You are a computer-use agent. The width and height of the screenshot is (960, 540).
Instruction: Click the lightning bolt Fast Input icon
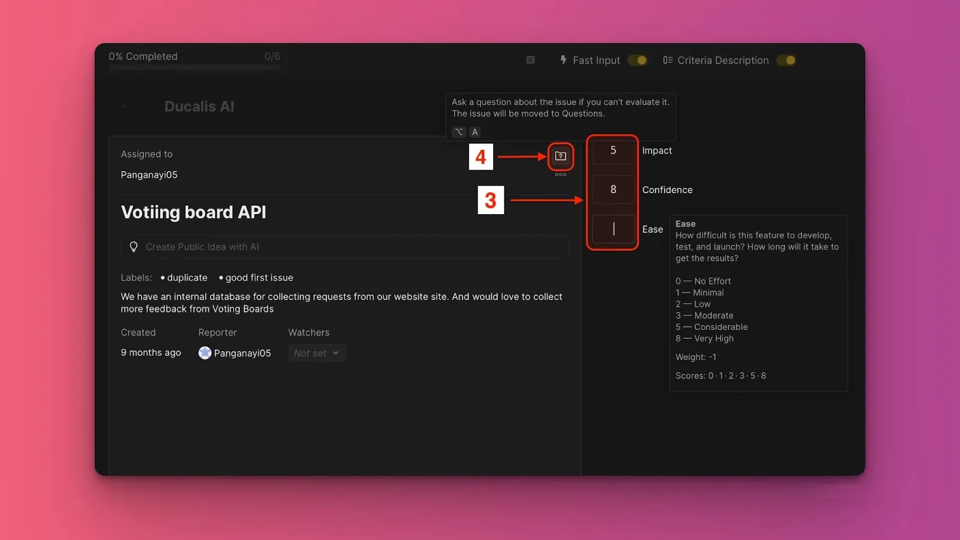point(563,60)
